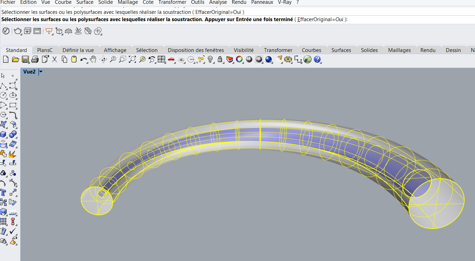
Task: Activate the Pan view hand tool
Action: pos(93,59)
